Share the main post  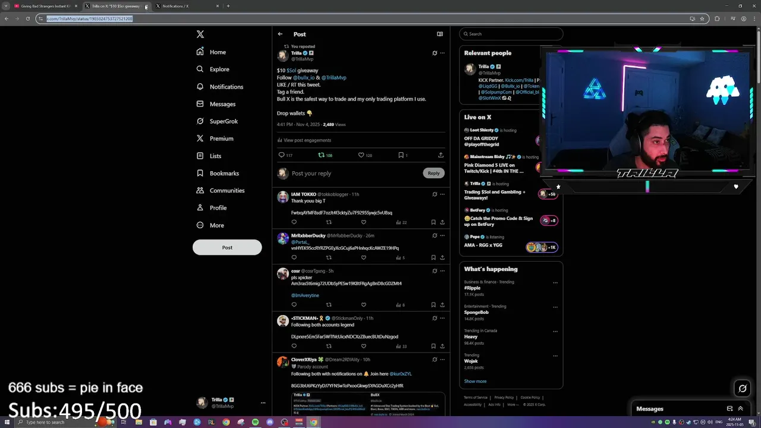point(441,155)
